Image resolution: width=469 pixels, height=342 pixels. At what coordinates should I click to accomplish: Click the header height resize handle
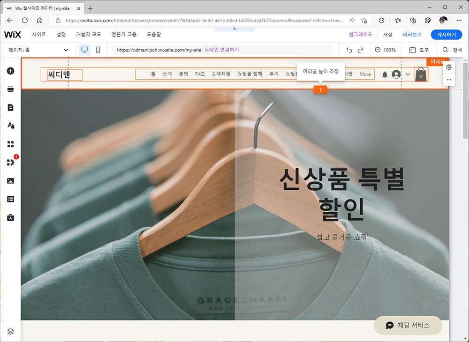(x=320, y=89)
